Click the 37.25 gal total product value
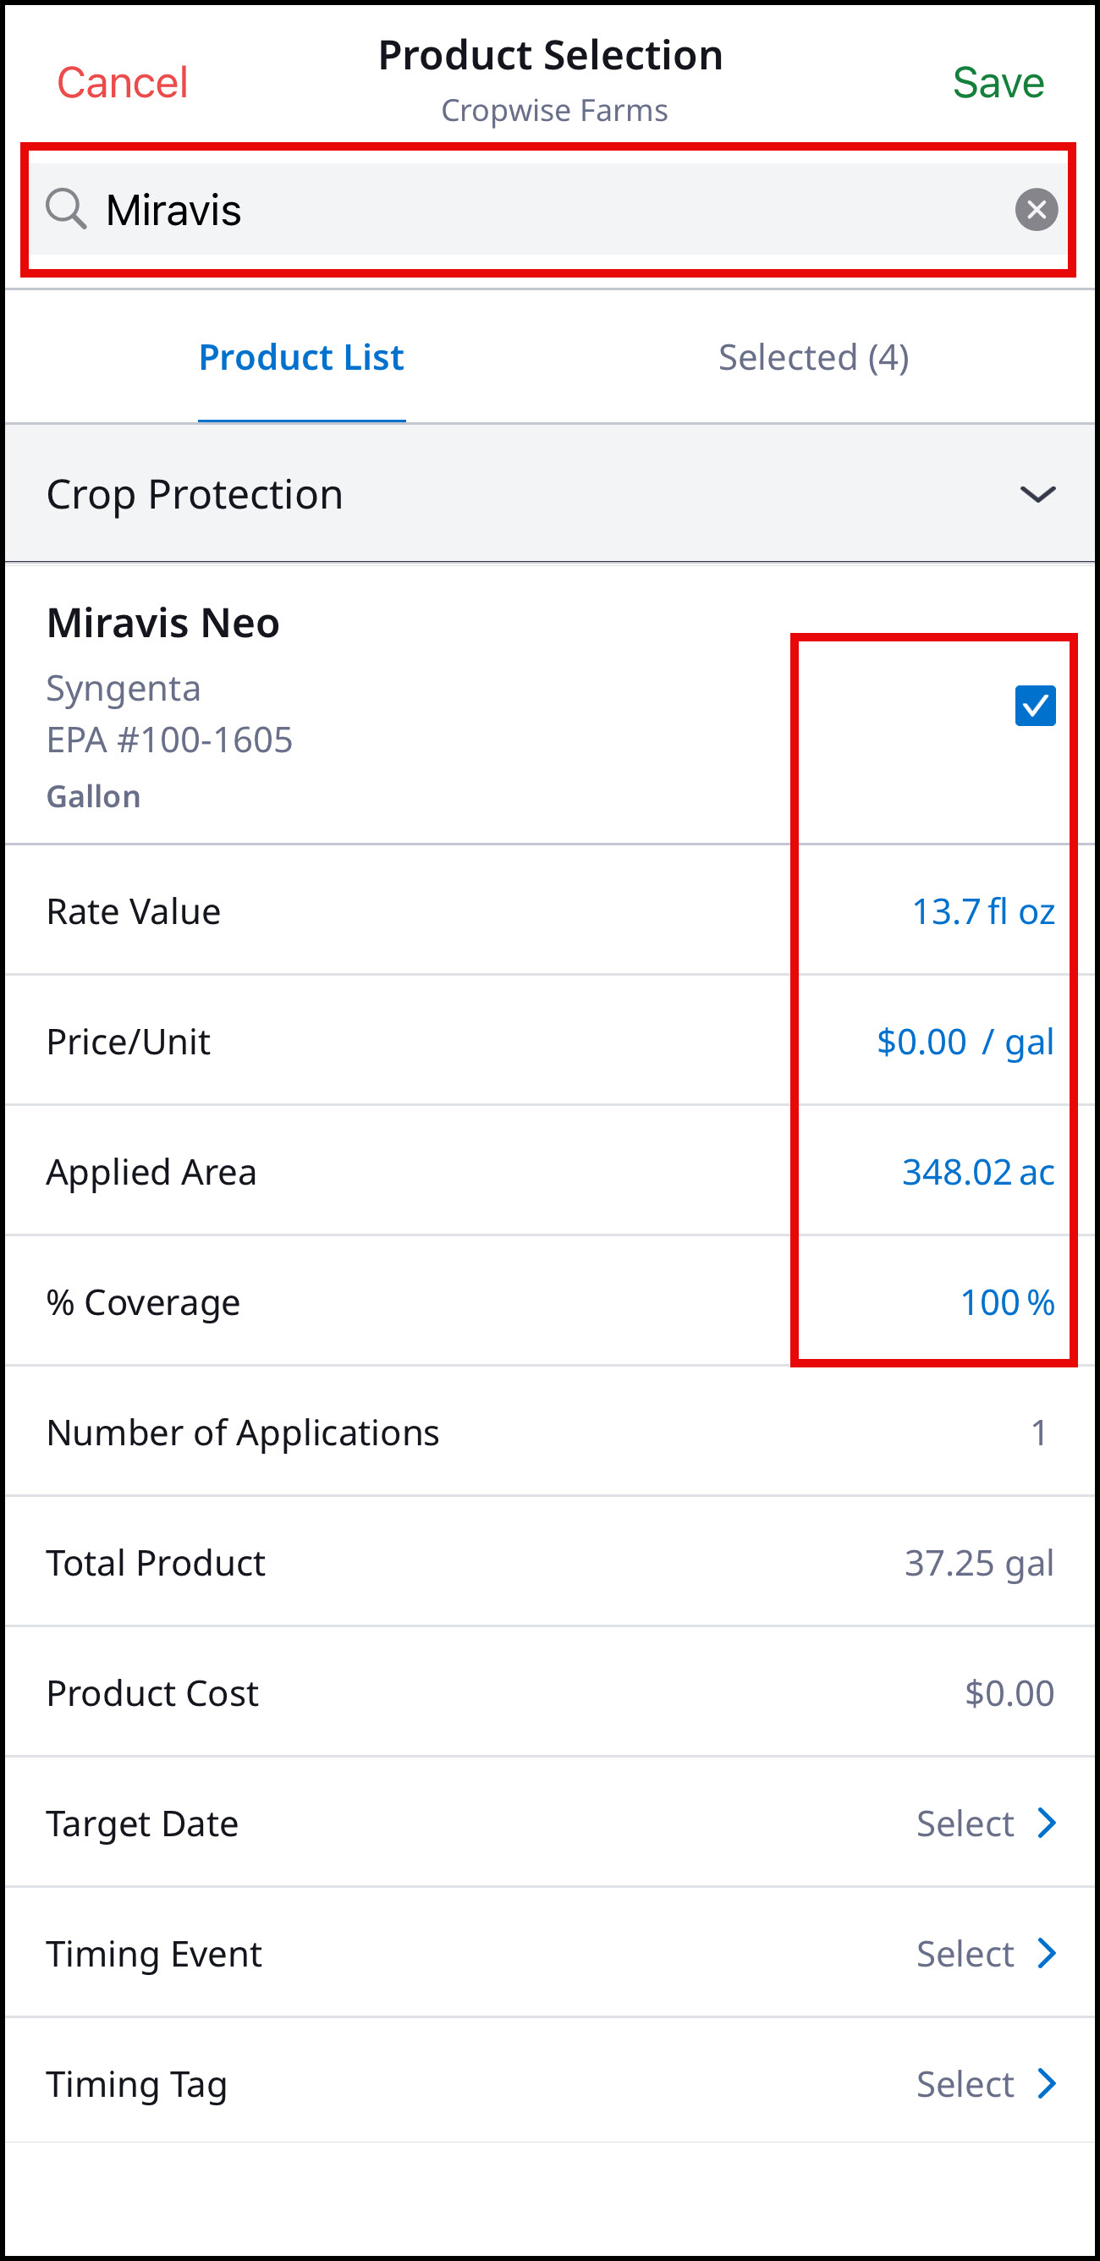Viewport: 1100px width, 2261px height. (x=979, y=1563)
